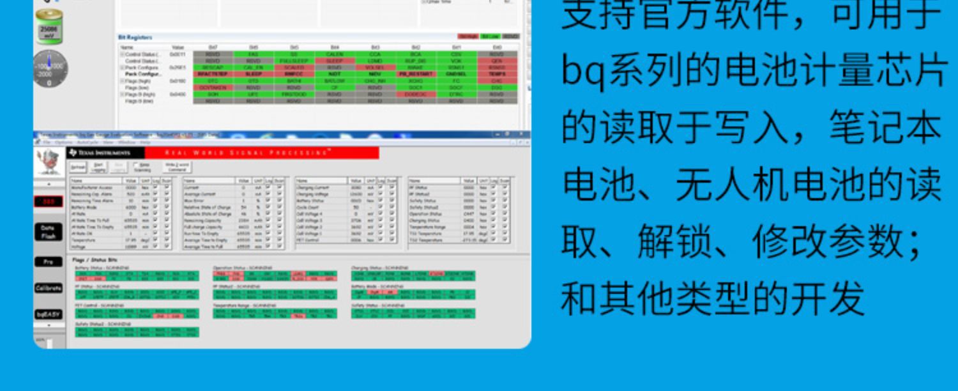Open the Help menu

(145, 142)
